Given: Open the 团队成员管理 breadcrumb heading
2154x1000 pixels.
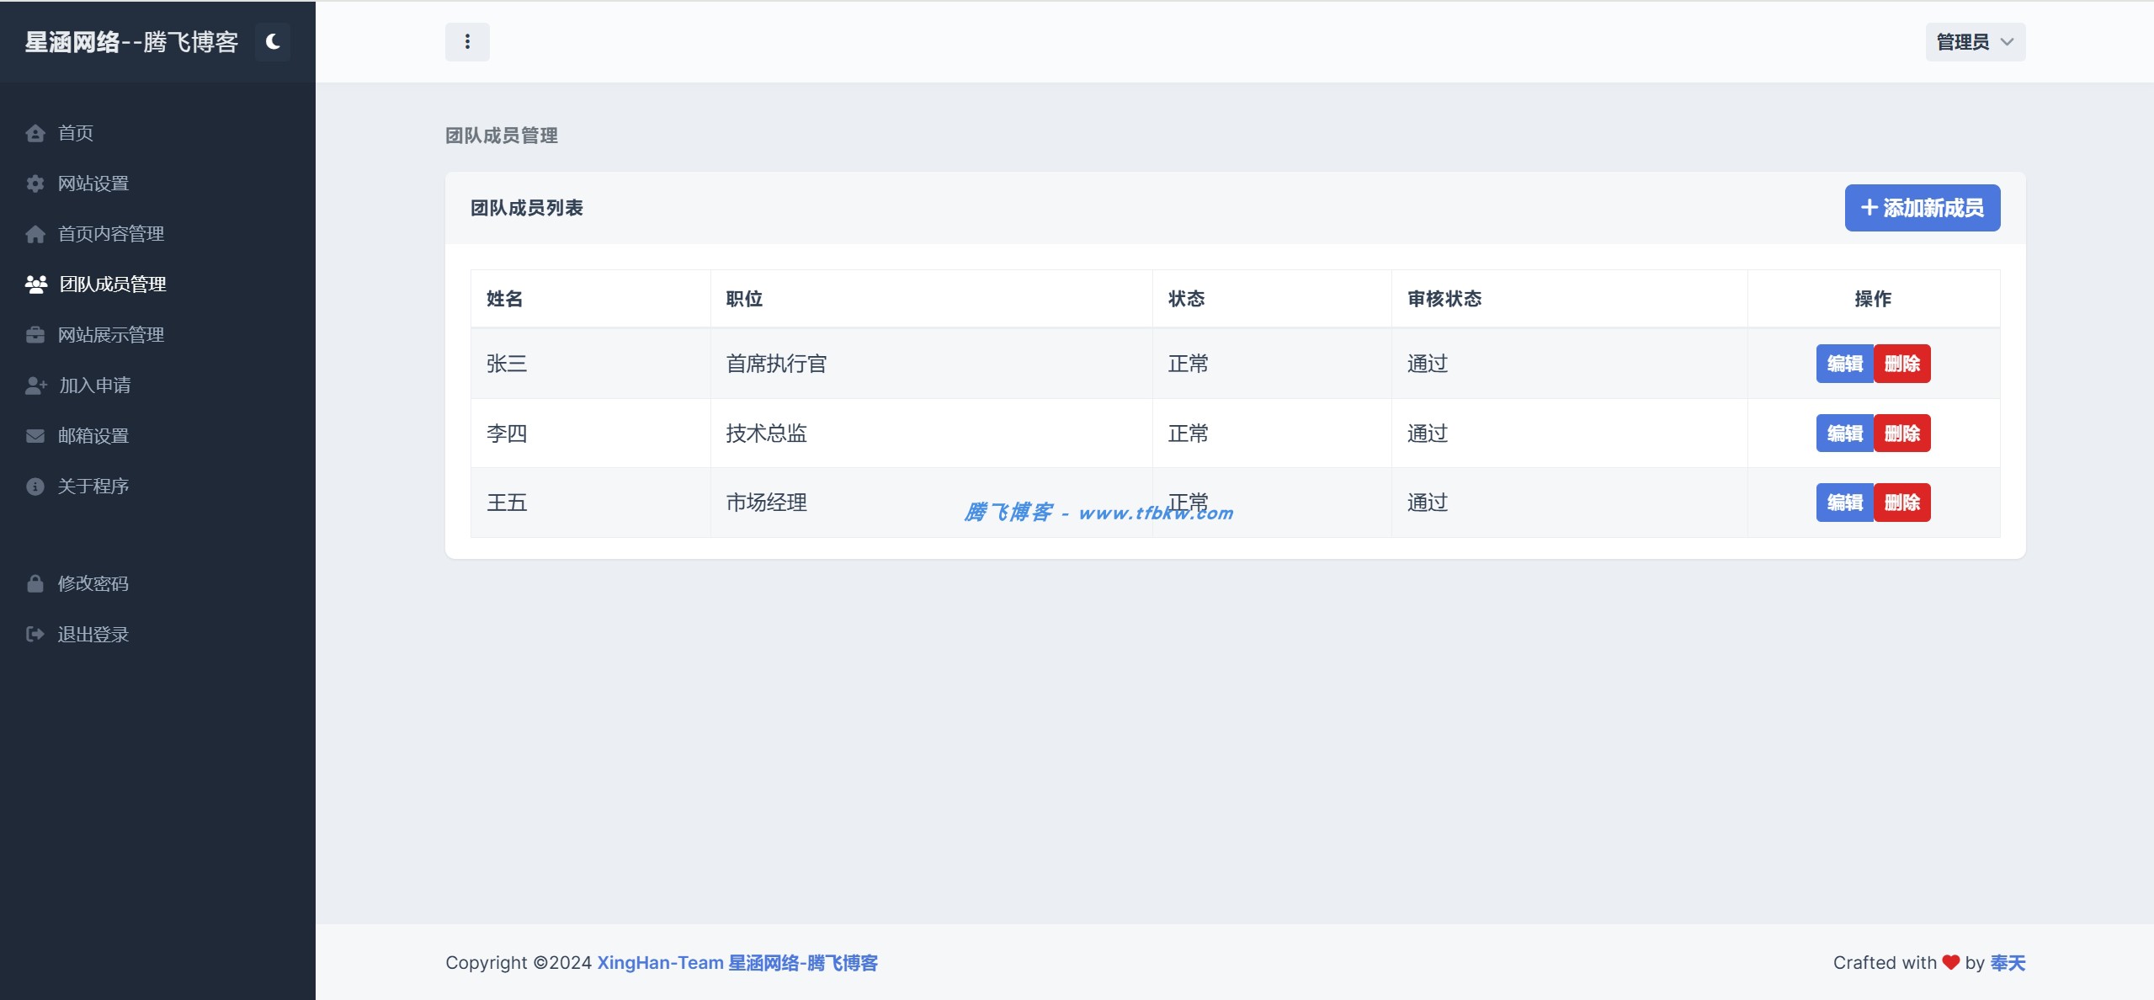Looking at the screenshot, I should 501,135.
